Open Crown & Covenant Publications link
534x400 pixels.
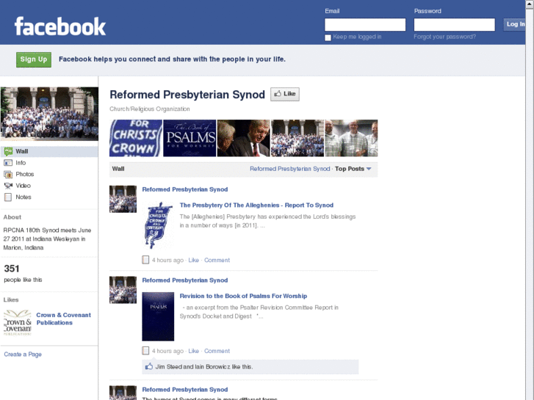[x=64, y=319]
